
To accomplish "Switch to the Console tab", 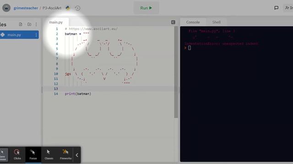I will click(193, 22).
